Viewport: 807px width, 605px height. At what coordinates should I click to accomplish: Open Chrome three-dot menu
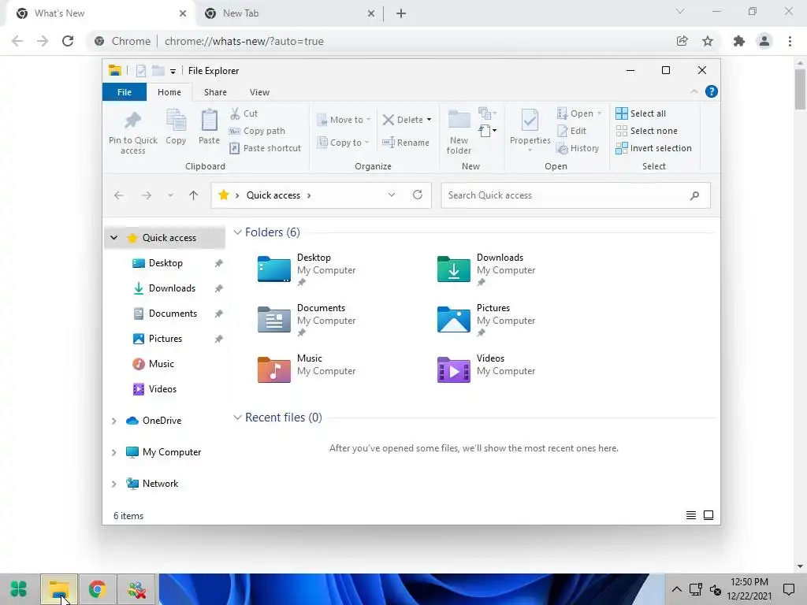(x=790, y=41)
